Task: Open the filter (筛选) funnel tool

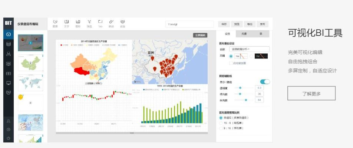Action: click(89, 23)
